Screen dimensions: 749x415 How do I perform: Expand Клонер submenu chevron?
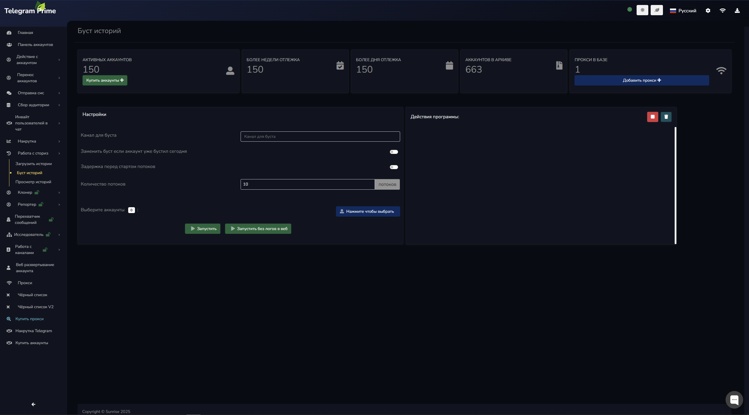point(59,193)
